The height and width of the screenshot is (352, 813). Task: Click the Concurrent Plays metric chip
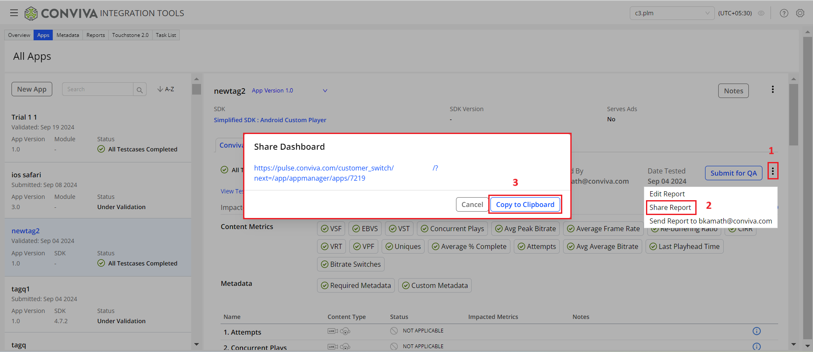click(453, 229)
